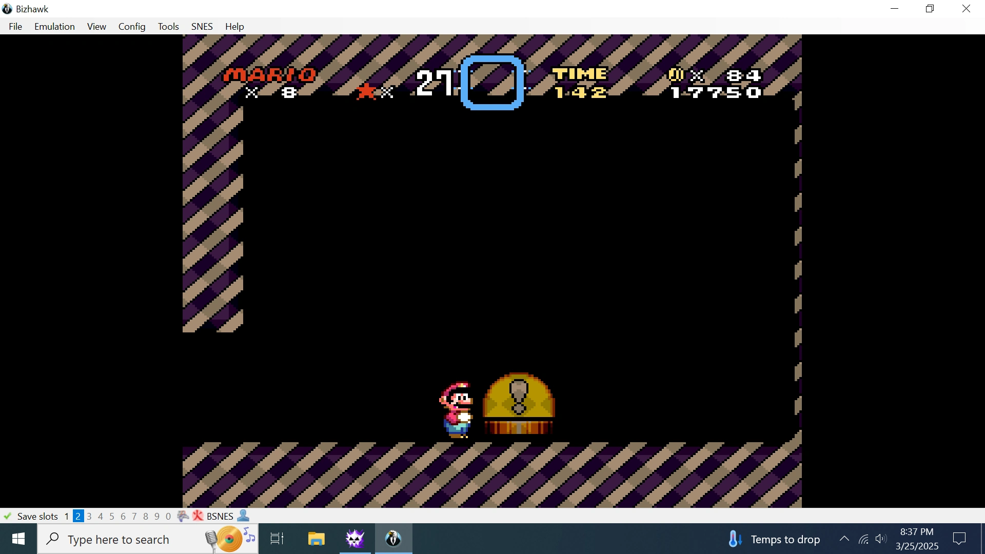This screenshot has width=985, height=554.
Task: Expand hidden system tray icons chevron
Action: click(844, 539)
